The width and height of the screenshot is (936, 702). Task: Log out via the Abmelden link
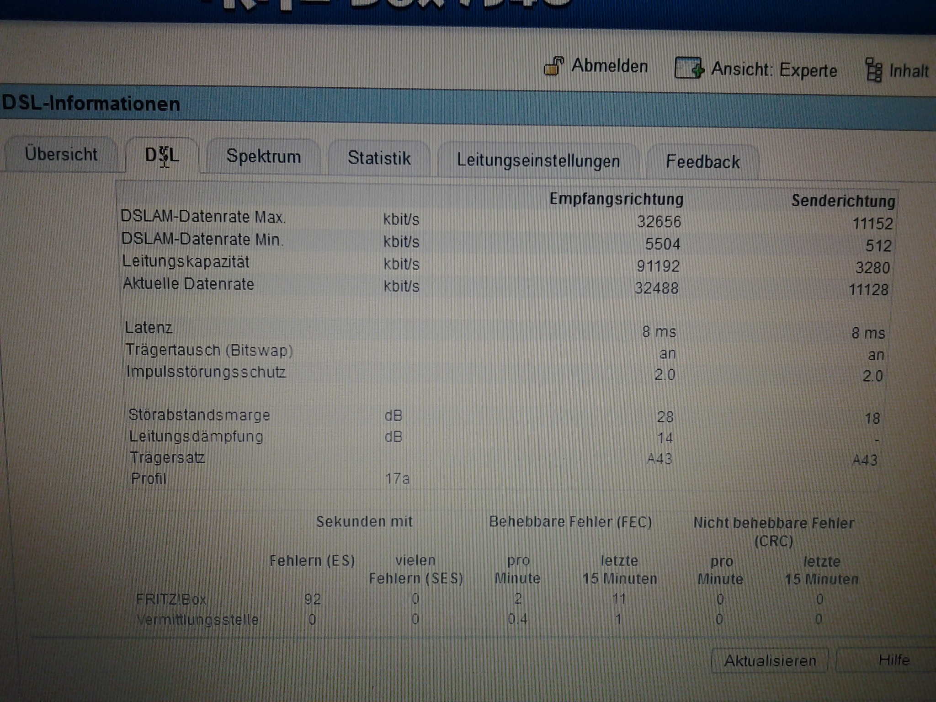(609, 66)
